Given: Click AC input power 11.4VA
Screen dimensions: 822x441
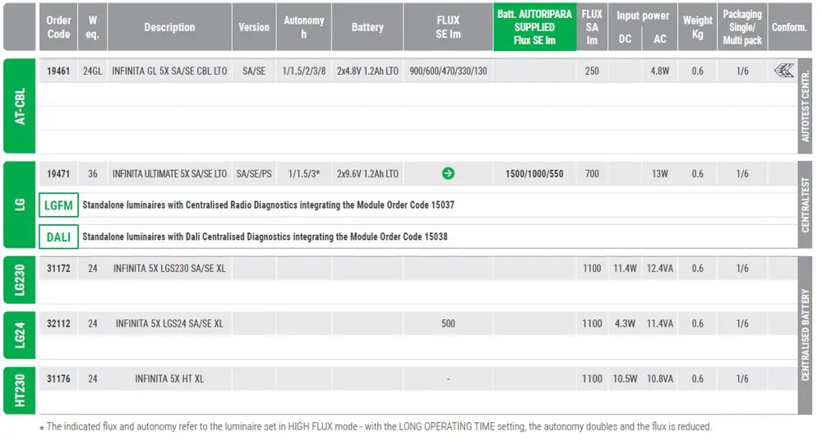Looking at the screenshot, I should click(x=660, y=324).
